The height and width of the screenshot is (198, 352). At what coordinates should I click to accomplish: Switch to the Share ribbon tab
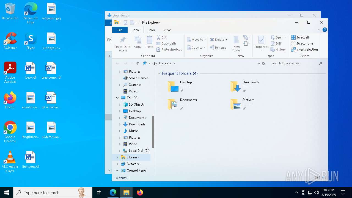[152, 30]
